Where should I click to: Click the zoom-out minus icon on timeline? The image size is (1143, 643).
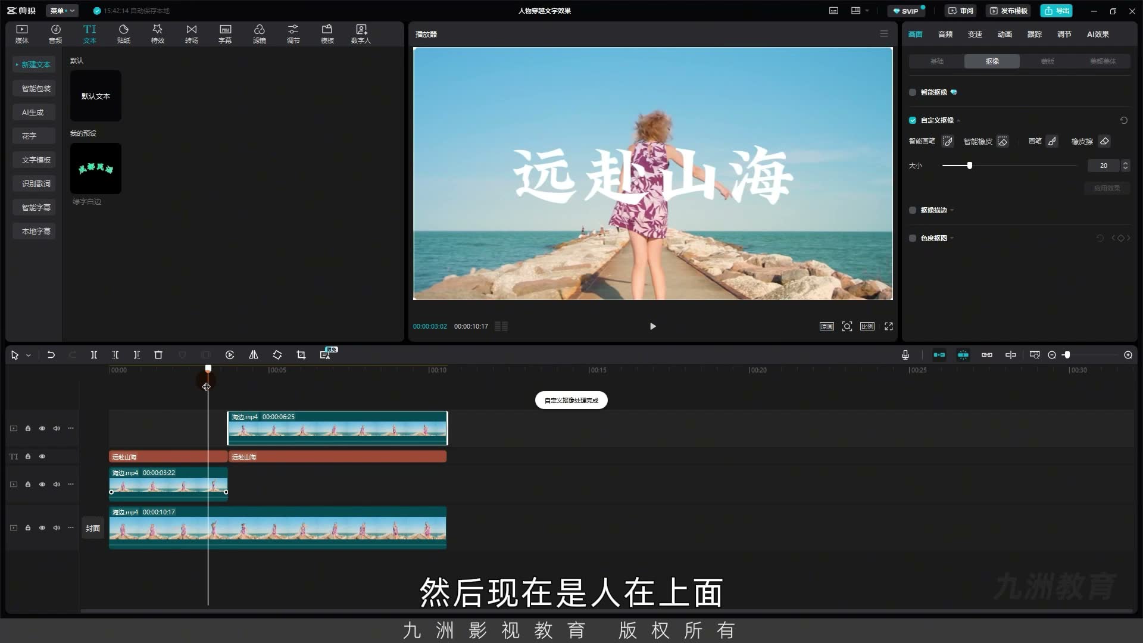(x=1052, y=355)
